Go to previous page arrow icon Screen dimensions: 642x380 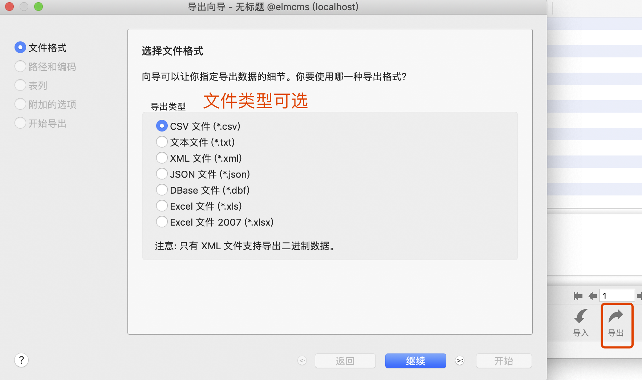[x=593, y=296]
